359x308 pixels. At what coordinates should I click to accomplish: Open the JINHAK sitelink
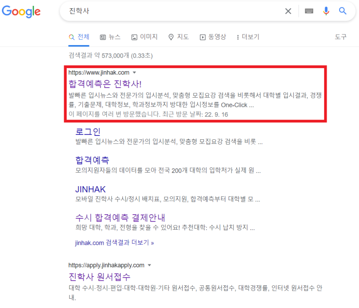coord(90,189)
